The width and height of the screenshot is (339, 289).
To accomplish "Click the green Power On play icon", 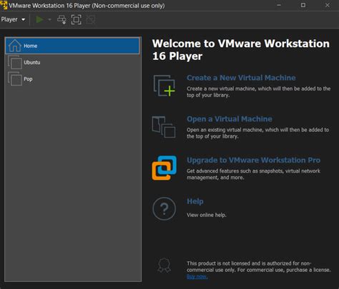I will (x=39, y=19).
